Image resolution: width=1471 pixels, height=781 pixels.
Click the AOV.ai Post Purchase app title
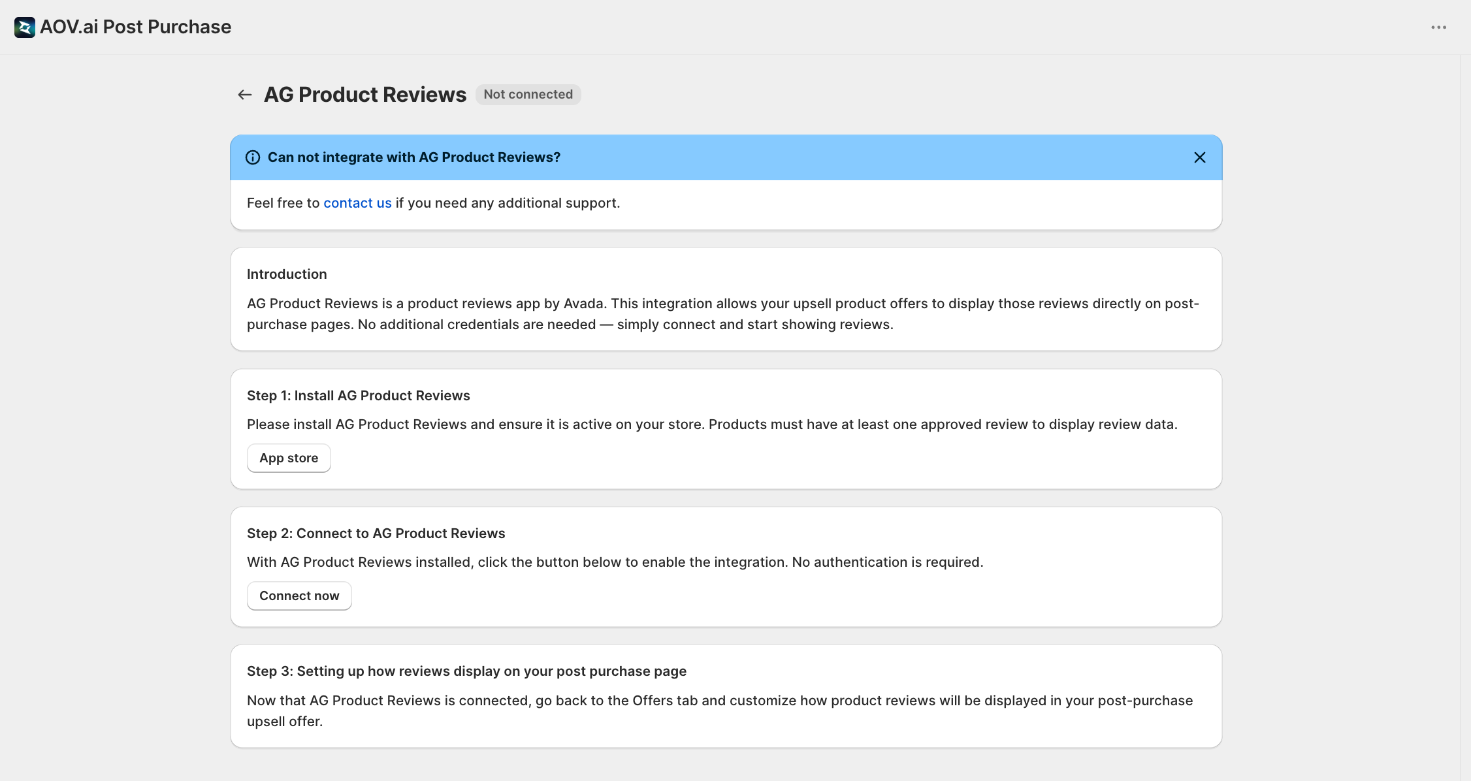[x=136, y=27]
